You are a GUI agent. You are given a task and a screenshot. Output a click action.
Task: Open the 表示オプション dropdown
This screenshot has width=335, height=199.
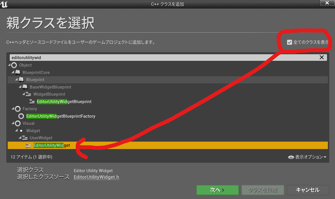[x=307, y=157]
